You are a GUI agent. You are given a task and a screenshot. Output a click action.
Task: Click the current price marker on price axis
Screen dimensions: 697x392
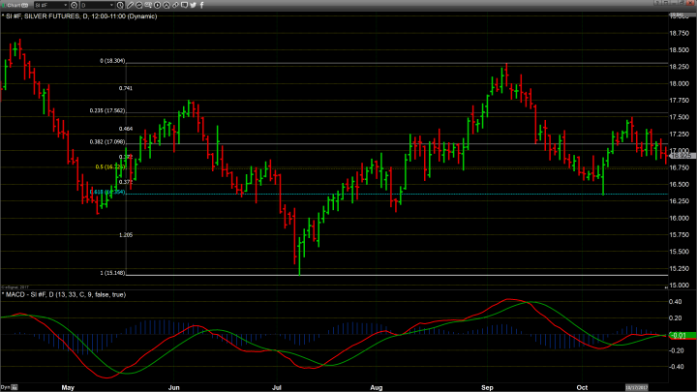pos(681,155)
